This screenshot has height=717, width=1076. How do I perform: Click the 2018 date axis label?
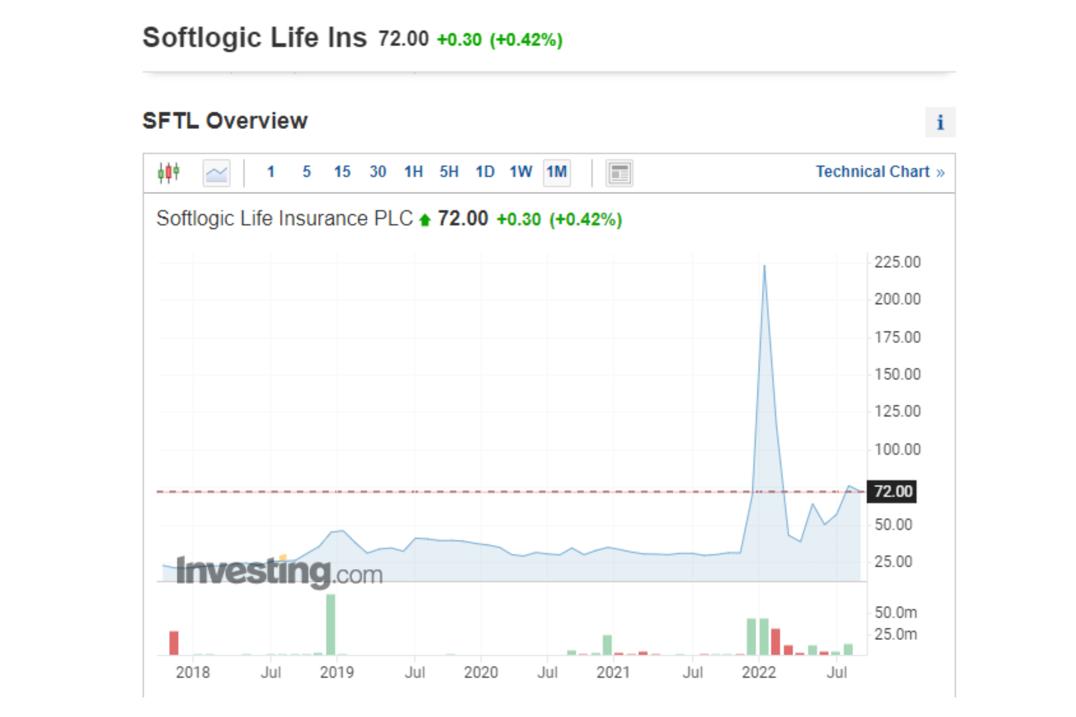[193, 673]
